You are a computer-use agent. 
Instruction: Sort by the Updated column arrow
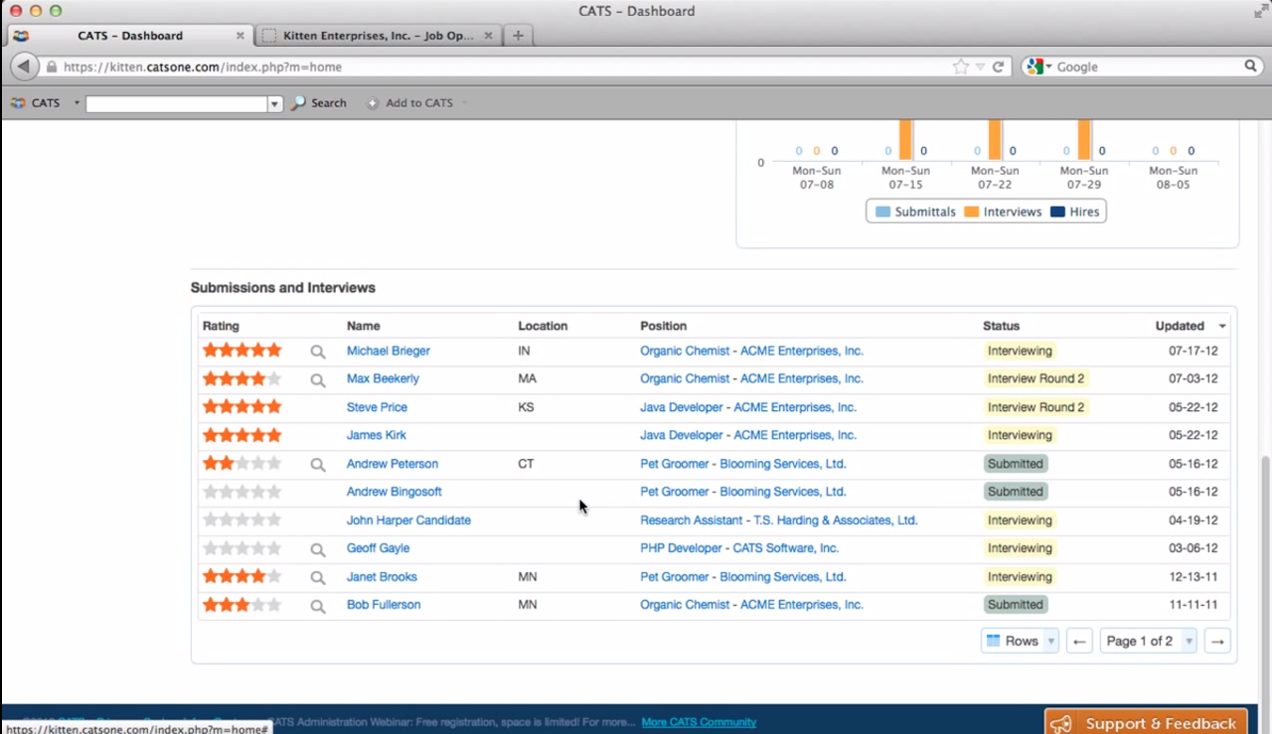click(1221, 326)
